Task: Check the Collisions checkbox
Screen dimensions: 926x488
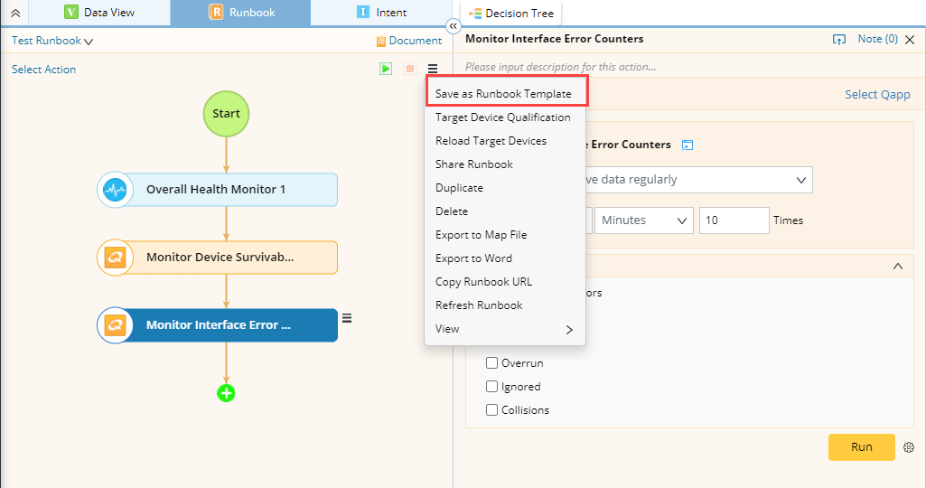Action: (492, 410)
